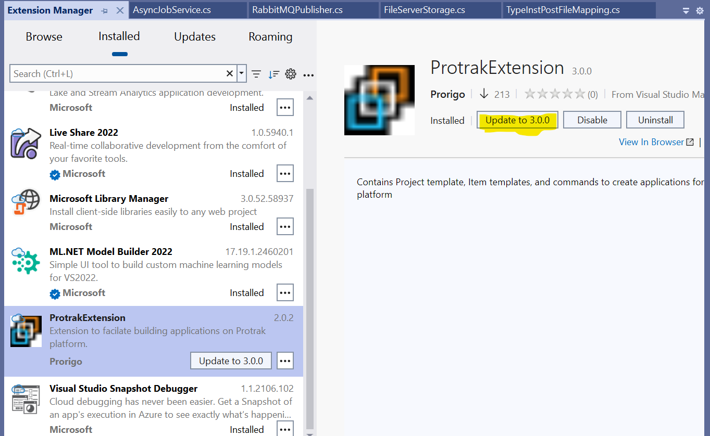The image size is (710, 436).
Task: Open extension manager settings gear
Action: pyautogui.click(x=291, y=74)
